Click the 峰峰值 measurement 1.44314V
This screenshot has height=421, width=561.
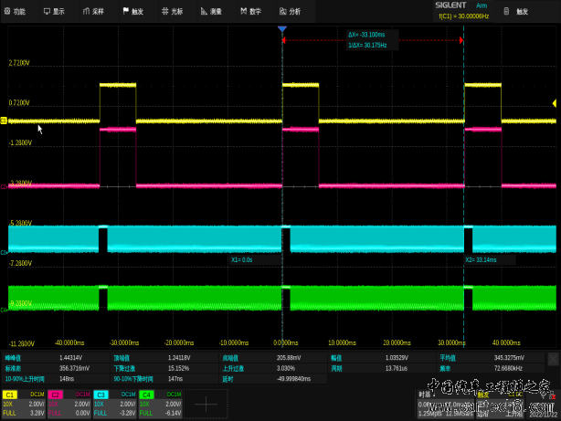point(56,358)
